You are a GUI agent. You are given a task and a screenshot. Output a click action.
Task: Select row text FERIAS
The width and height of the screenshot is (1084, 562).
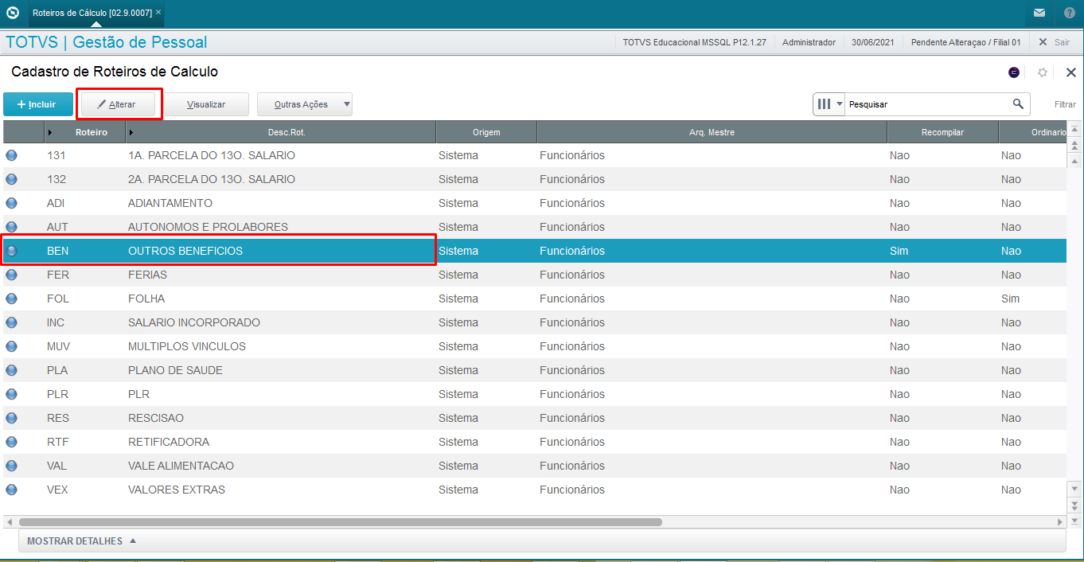tap(147, 275)
